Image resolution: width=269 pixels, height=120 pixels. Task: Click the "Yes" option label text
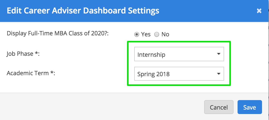click(x=146, y=34)
